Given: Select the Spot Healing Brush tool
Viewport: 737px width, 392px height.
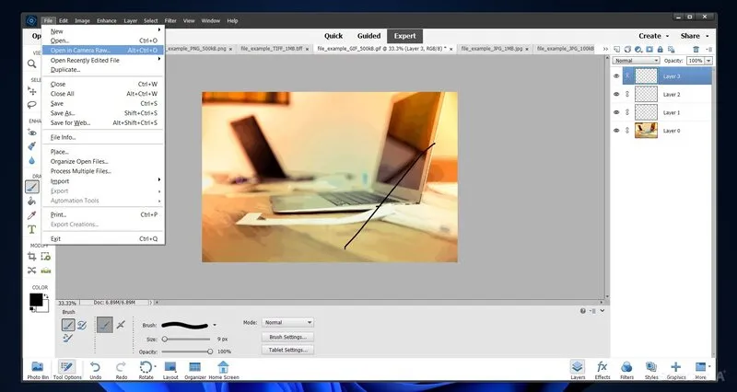Looking at the screenshot, I should point(32,146).
